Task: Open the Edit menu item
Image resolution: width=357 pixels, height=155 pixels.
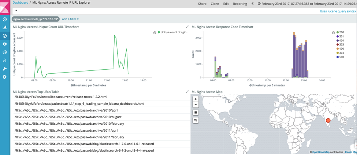Action: [x=226, y=4]
